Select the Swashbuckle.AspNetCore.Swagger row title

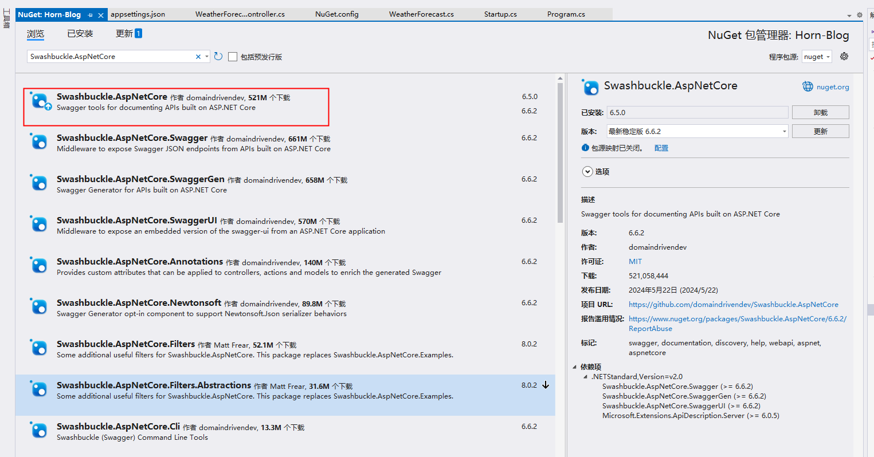(132, 138)
